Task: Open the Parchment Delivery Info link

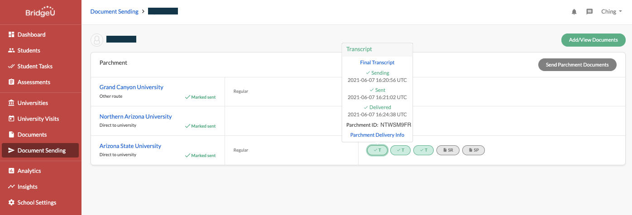Action: pos(377,135)
